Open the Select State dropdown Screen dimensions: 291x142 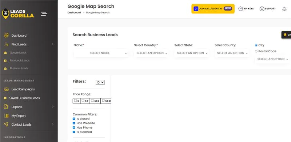pos(192,53)
